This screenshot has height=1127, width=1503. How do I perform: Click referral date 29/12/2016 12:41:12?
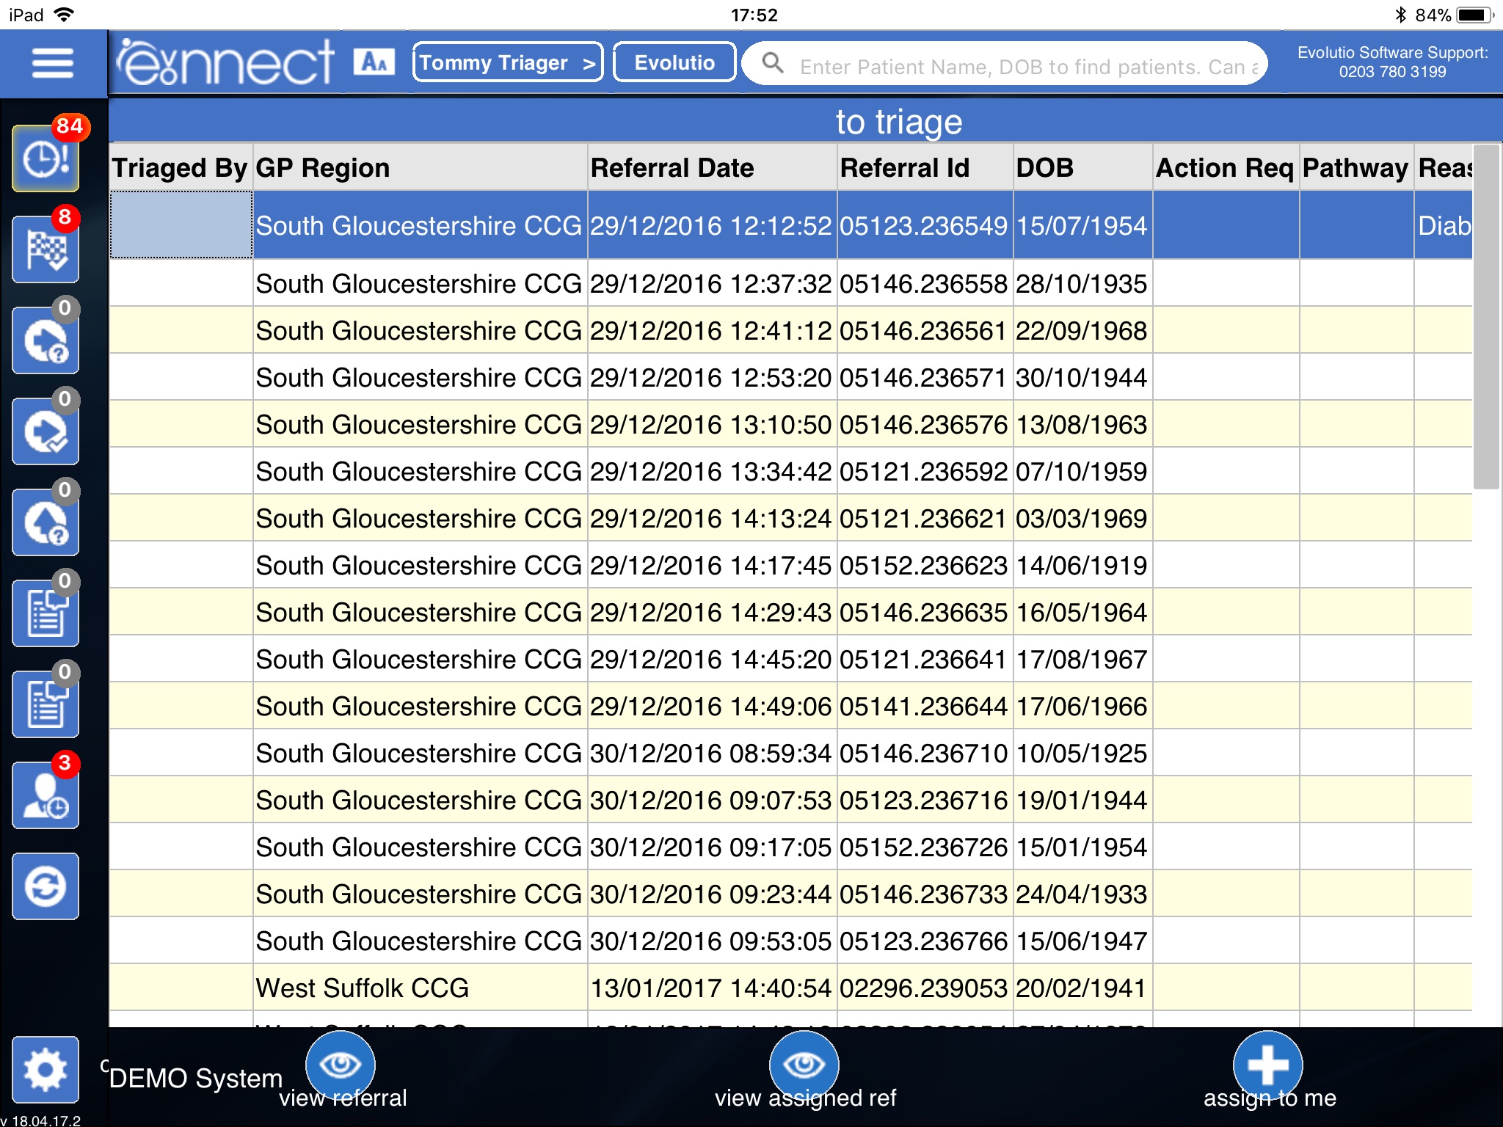[712, 330]
